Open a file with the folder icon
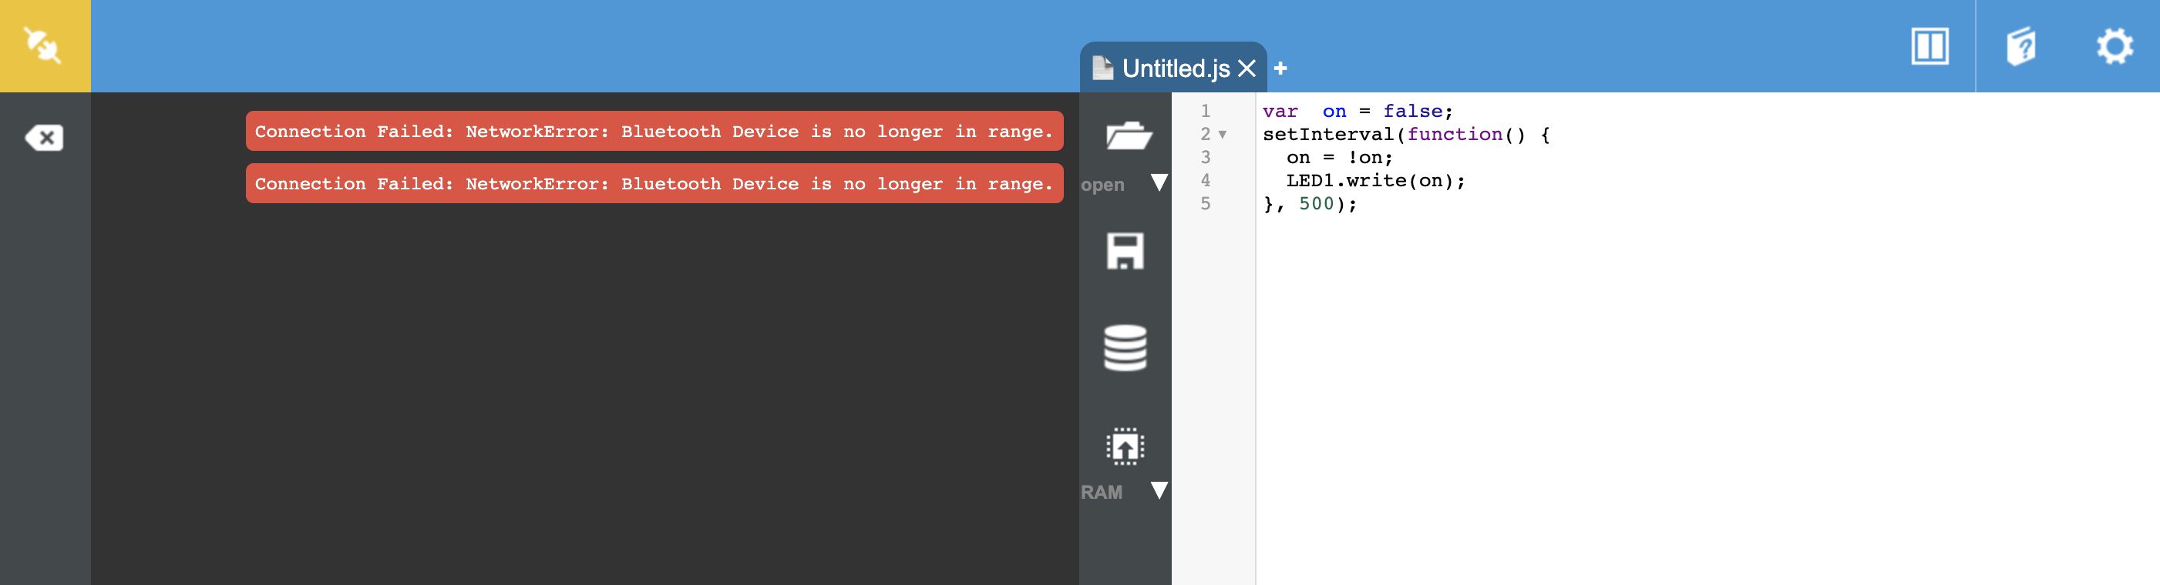This screenshot has height=585, width=2160. [x=1128, y=135]
